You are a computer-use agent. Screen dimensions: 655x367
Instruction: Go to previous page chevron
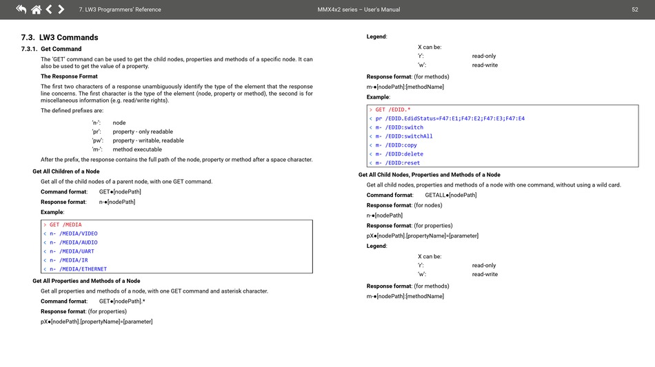point(49,9)
